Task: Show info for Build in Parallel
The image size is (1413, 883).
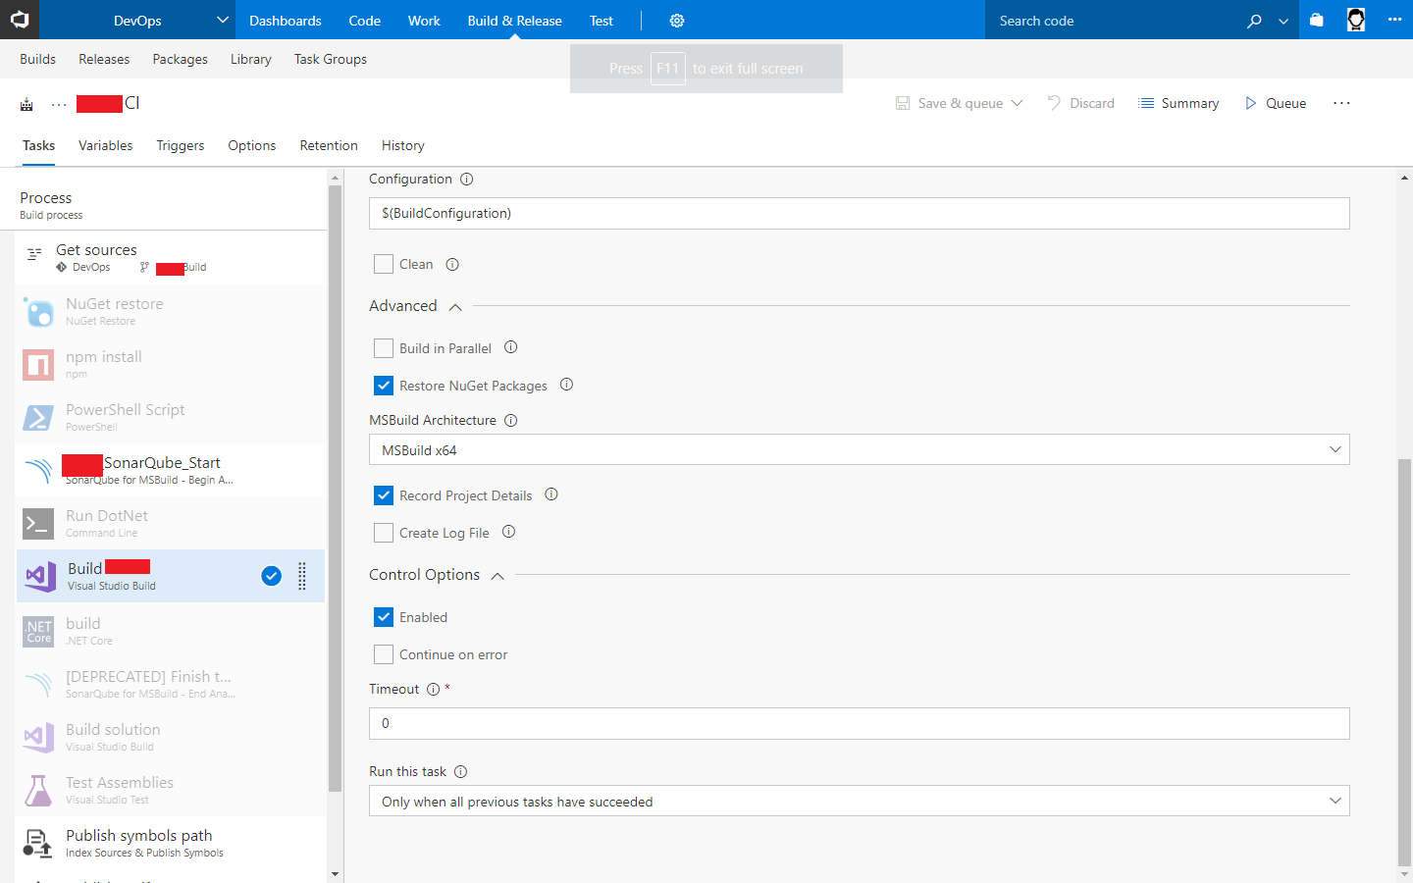Action: coord(510,347)
